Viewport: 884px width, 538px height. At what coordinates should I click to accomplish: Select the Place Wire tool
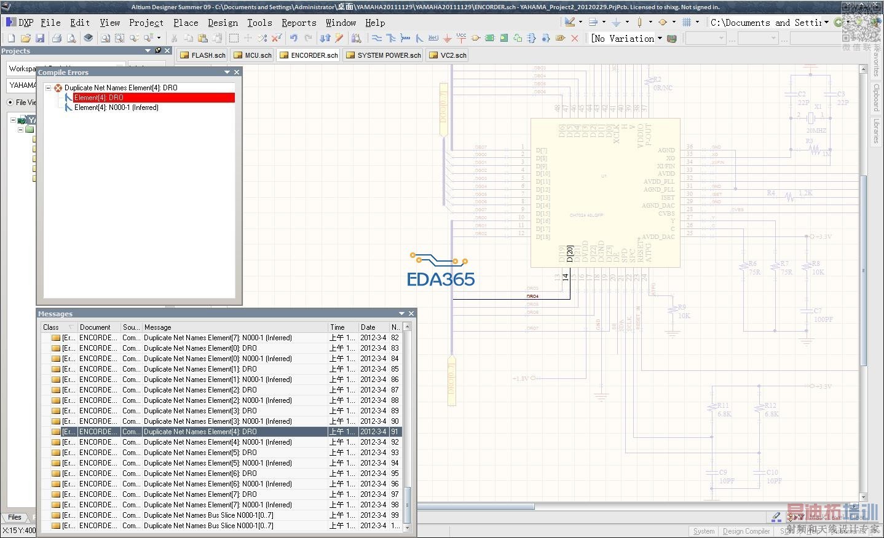[377, 38]
